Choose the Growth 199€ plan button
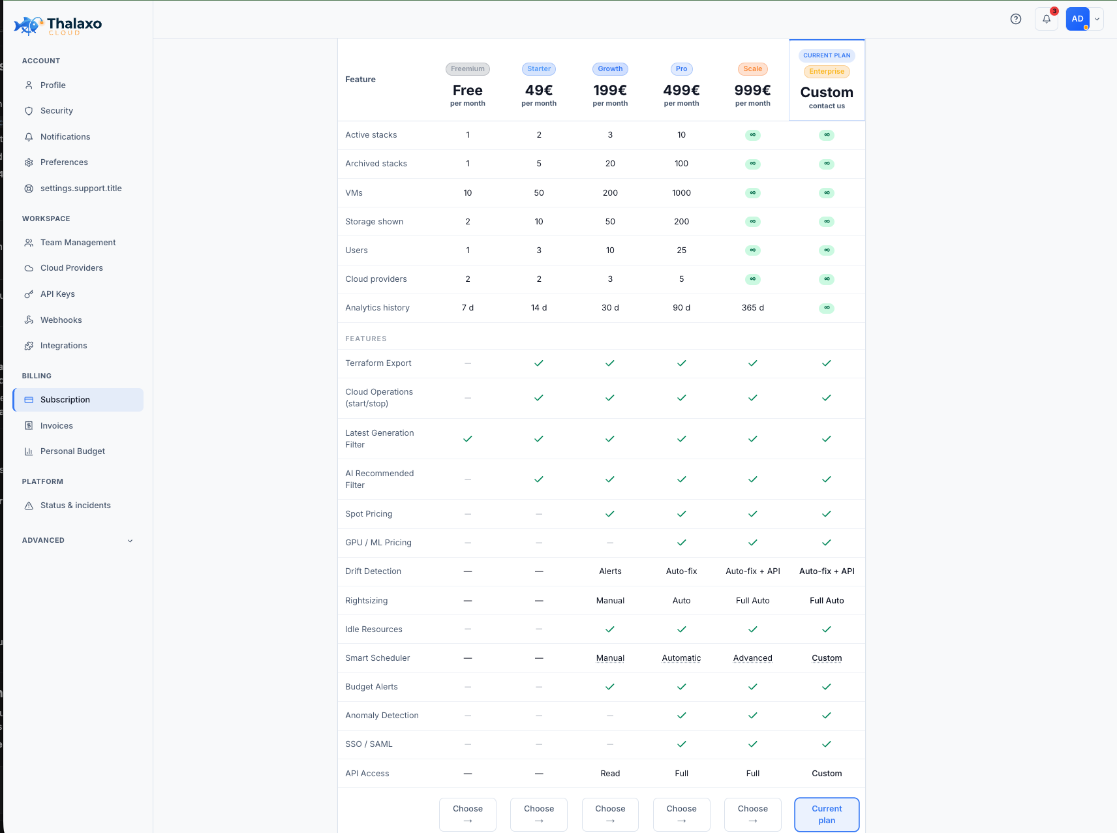The height and width of the screenshot is (833, 1117). (x=610, y=815)
